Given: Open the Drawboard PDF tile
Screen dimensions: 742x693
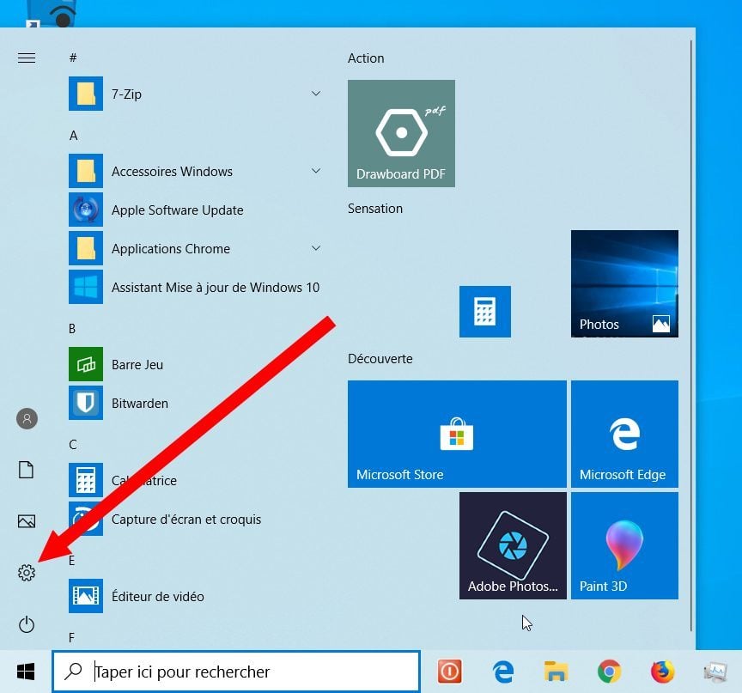Looking at the screenshot, I should click(x=401, y=133).
